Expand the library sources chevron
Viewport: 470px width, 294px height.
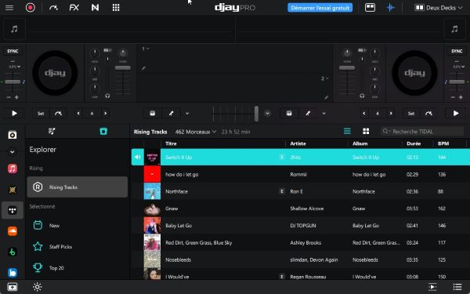pyautogui.click(x=12, y=152)
